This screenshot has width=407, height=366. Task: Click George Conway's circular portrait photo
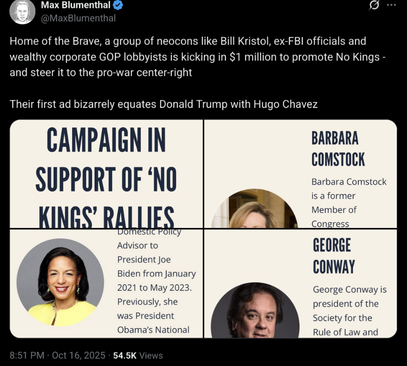point(255,311)
